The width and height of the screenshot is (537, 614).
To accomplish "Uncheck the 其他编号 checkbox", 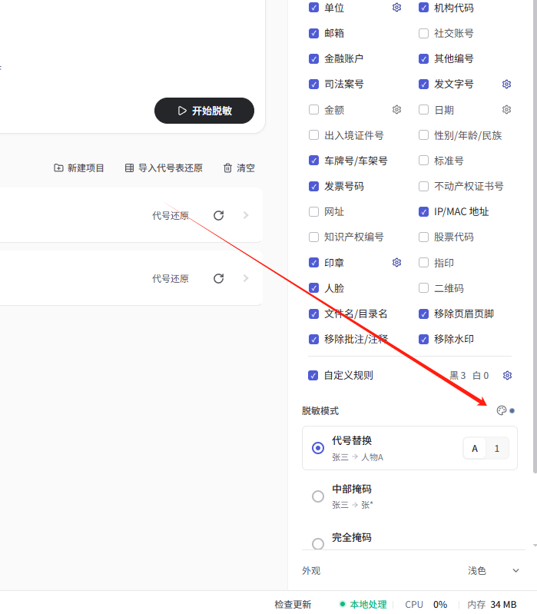I will pos(423,58).
